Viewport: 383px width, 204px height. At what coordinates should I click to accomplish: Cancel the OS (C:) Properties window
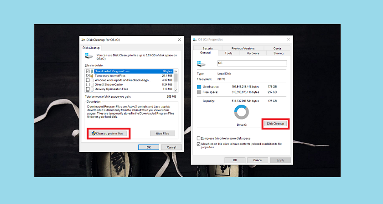coord(258,160)
